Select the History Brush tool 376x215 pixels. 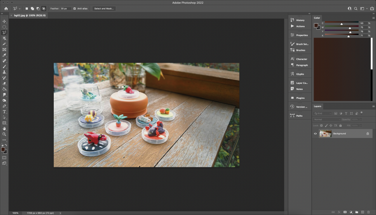click(x=4, y=78)
